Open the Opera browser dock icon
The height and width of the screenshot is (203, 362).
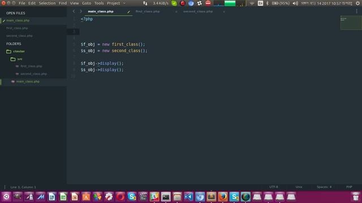point(120,197)
